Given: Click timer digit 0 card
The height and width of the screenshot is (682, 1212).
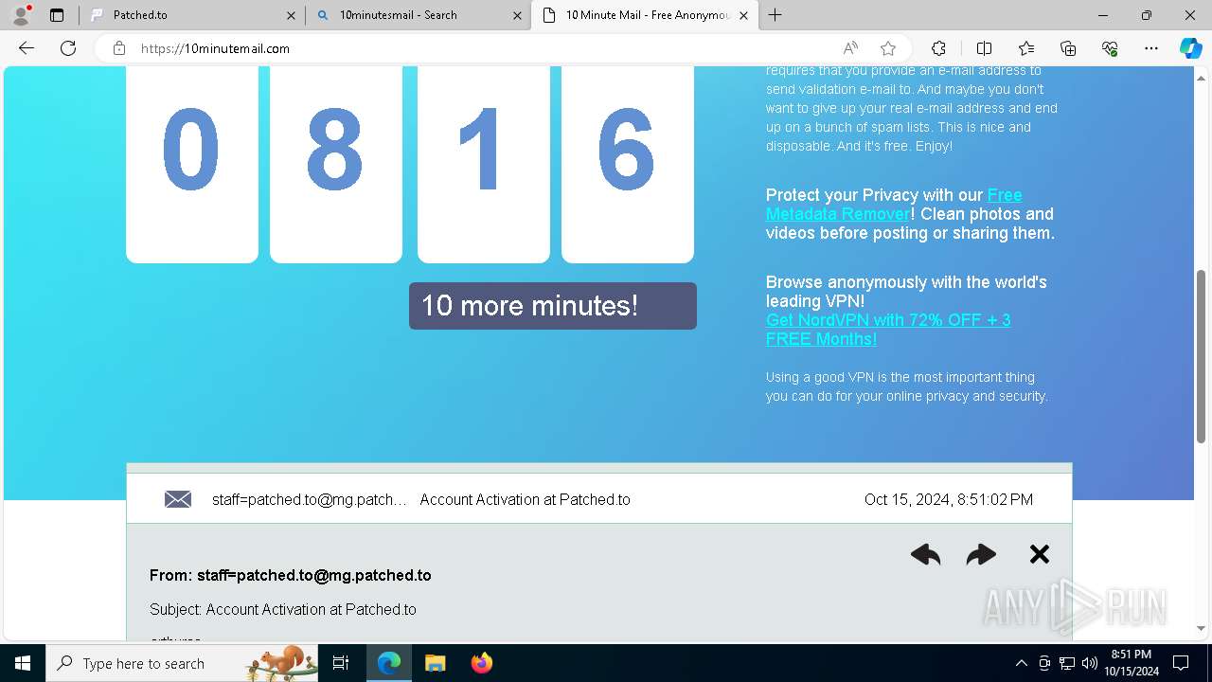Looking at the screenshot, I should [192, 165].
